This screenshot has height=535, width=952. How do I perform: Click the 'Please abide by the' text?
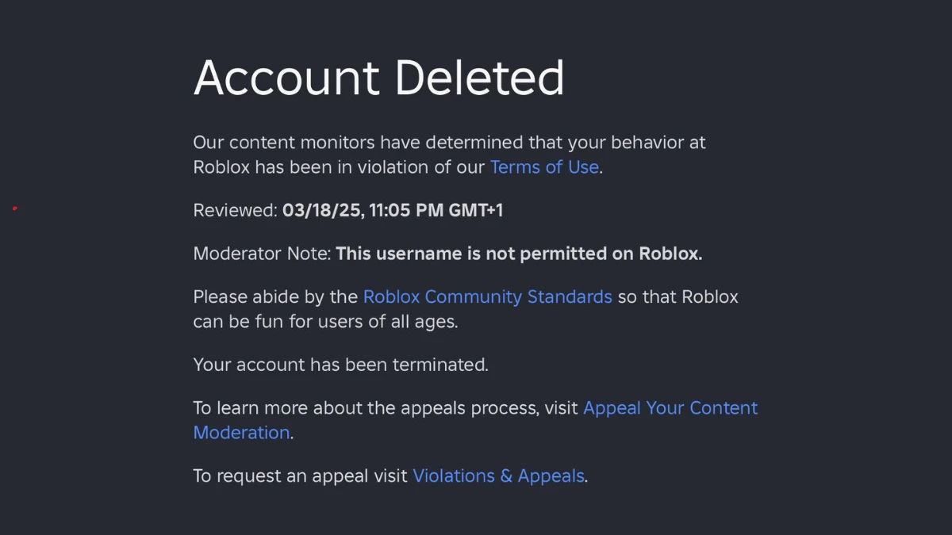click(x=275, y=297)
